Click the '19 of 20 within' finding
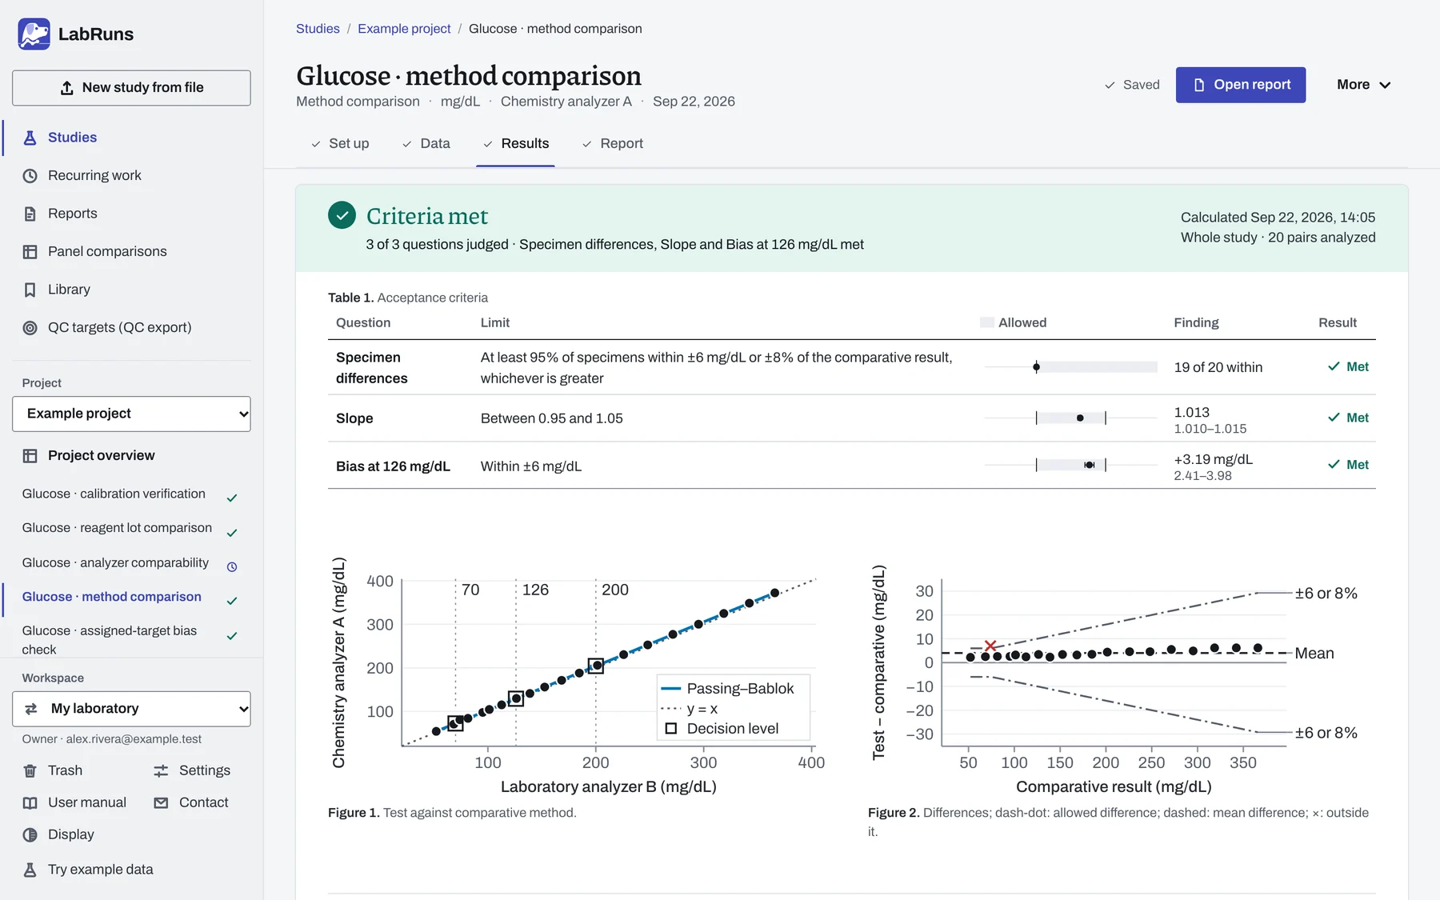The height and width of the screenshot is (900, 1440). click(x=1218, y=367)
